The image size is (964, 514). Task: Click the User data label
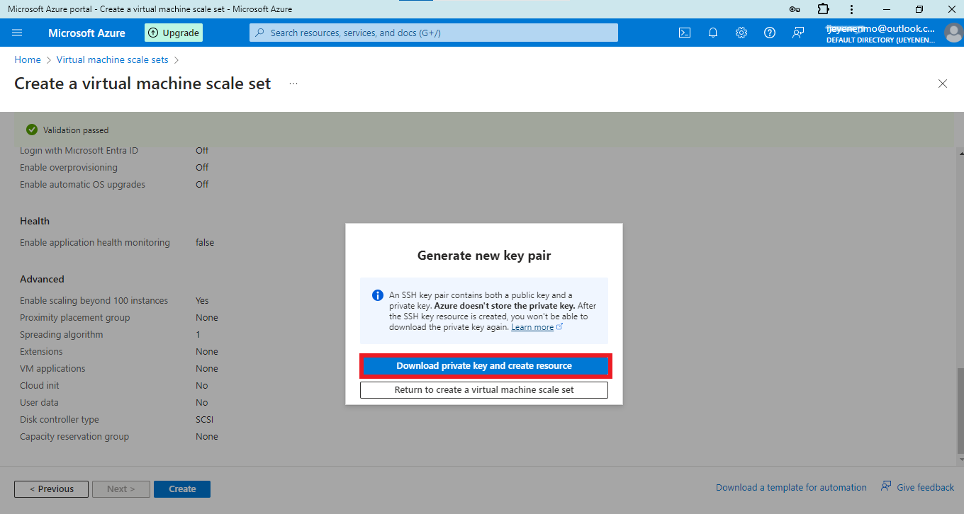point(39,403)
